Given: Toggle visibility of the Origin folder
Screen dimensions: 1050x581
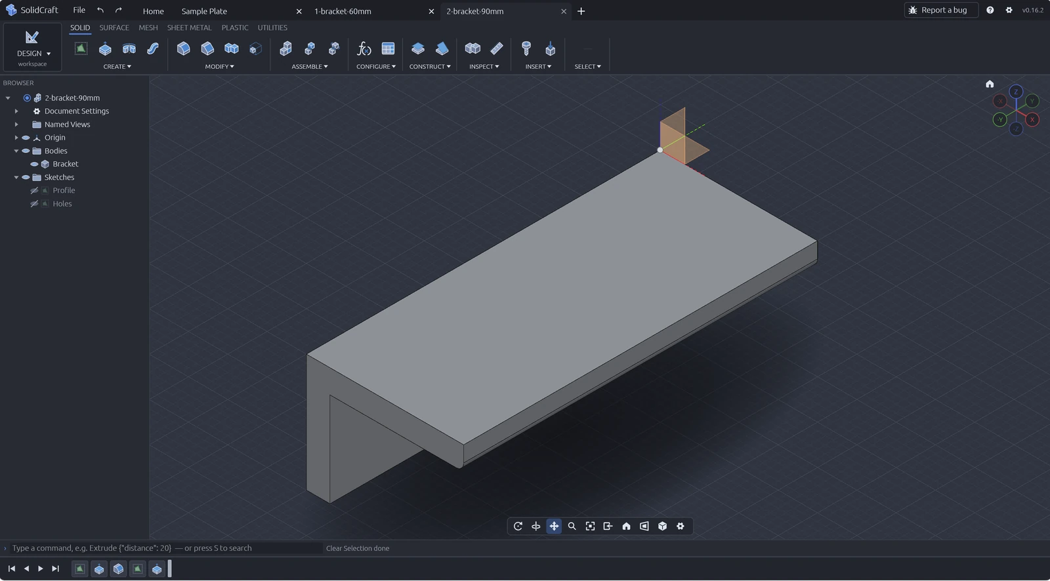Looking at the screenshot, I should point(26,138).
